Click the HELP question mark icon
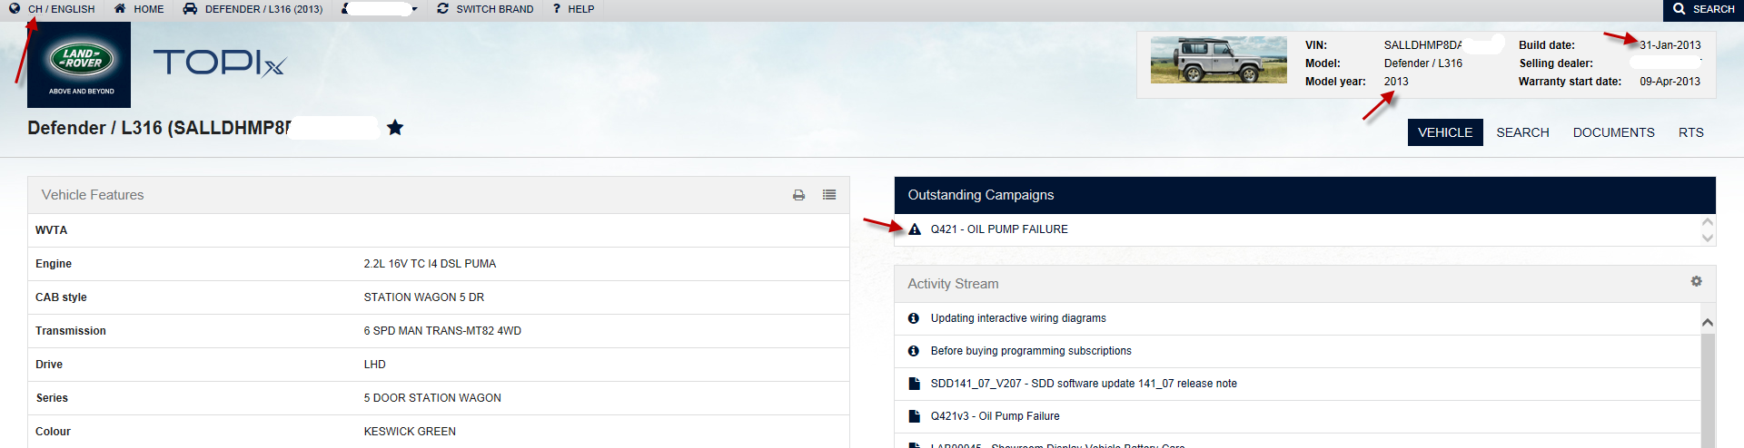1744x448 pixels. pyautogui.click(x=557, y=8)
